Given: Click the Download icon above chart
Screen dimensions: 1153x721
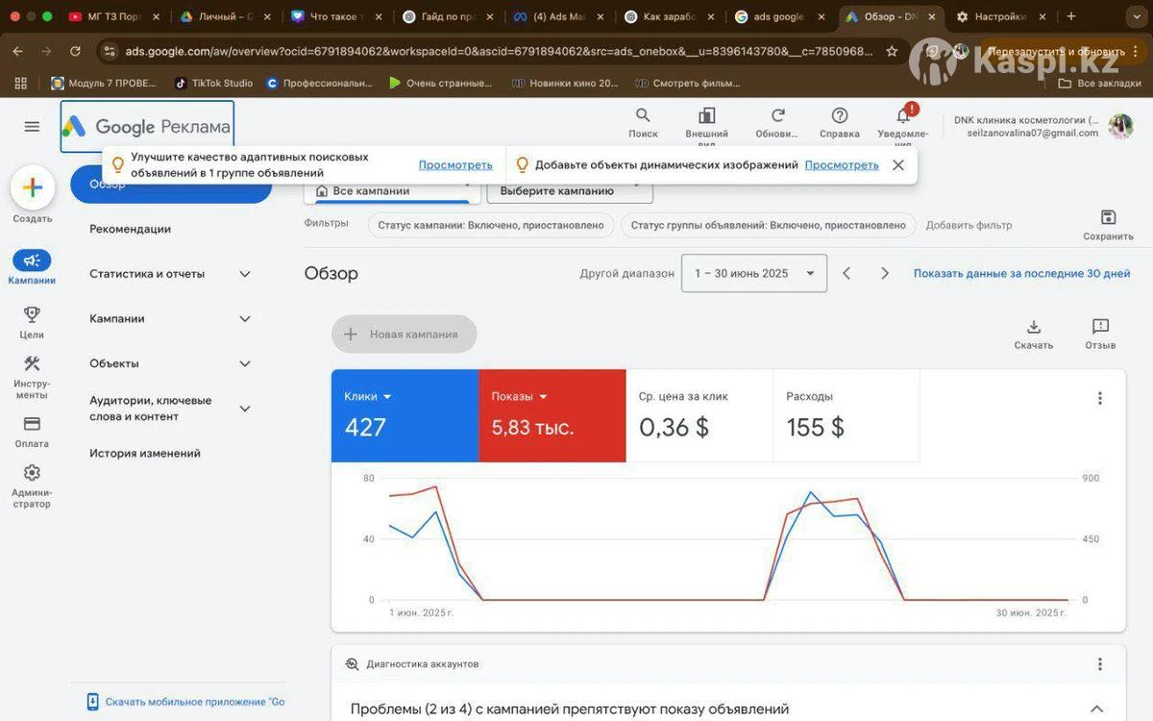Looking at the screenshot, I should coord(1034,328).
